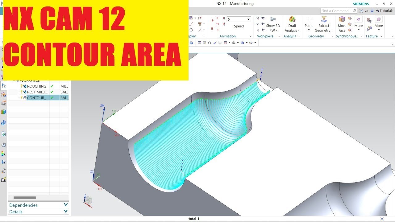The image size is (395, 222).
Task: Select the REST_MILLI... operation
Action: pyautogui.click(x=37, y=92)
